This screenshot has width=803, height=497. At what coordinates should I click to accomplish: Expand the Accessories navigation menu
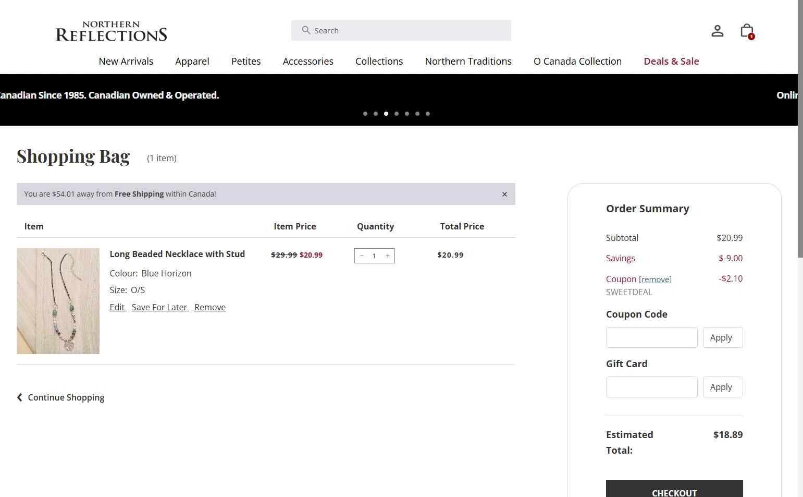click(308, 62)
